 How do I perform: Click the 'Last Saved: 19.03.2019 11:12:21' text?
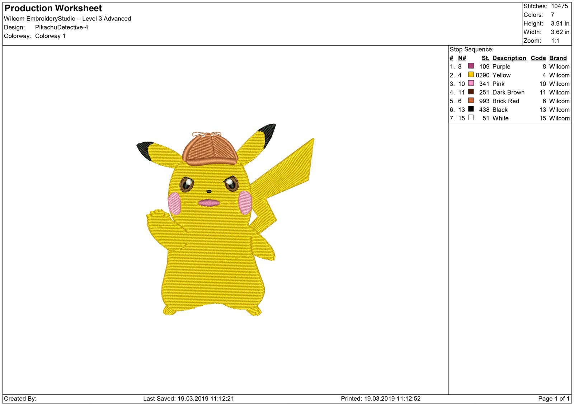pyautogui.click(x=189, y=399)
